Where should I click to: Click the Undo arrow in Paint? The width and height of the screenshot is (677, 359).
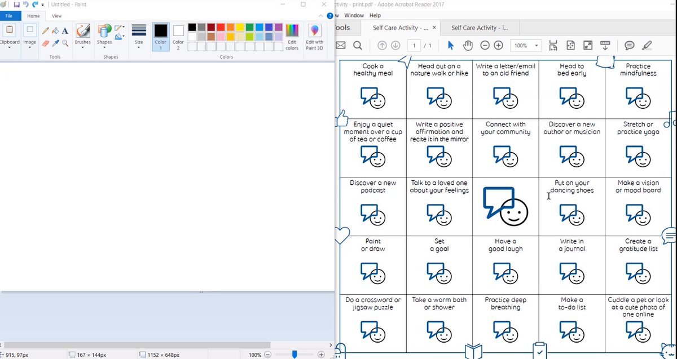pos(25,5)
